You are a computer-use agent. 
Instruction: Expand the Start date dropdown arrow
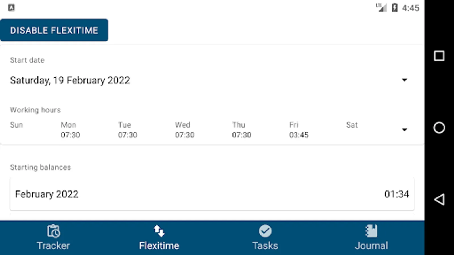point(404,80)
